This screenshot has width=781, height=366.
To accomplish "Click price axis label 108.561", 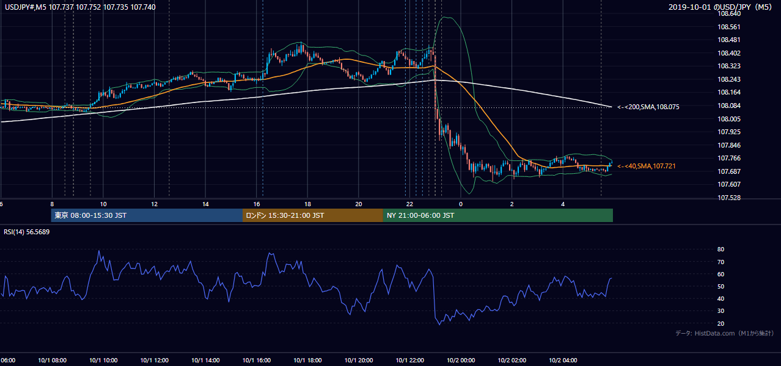I will [729, 27].
